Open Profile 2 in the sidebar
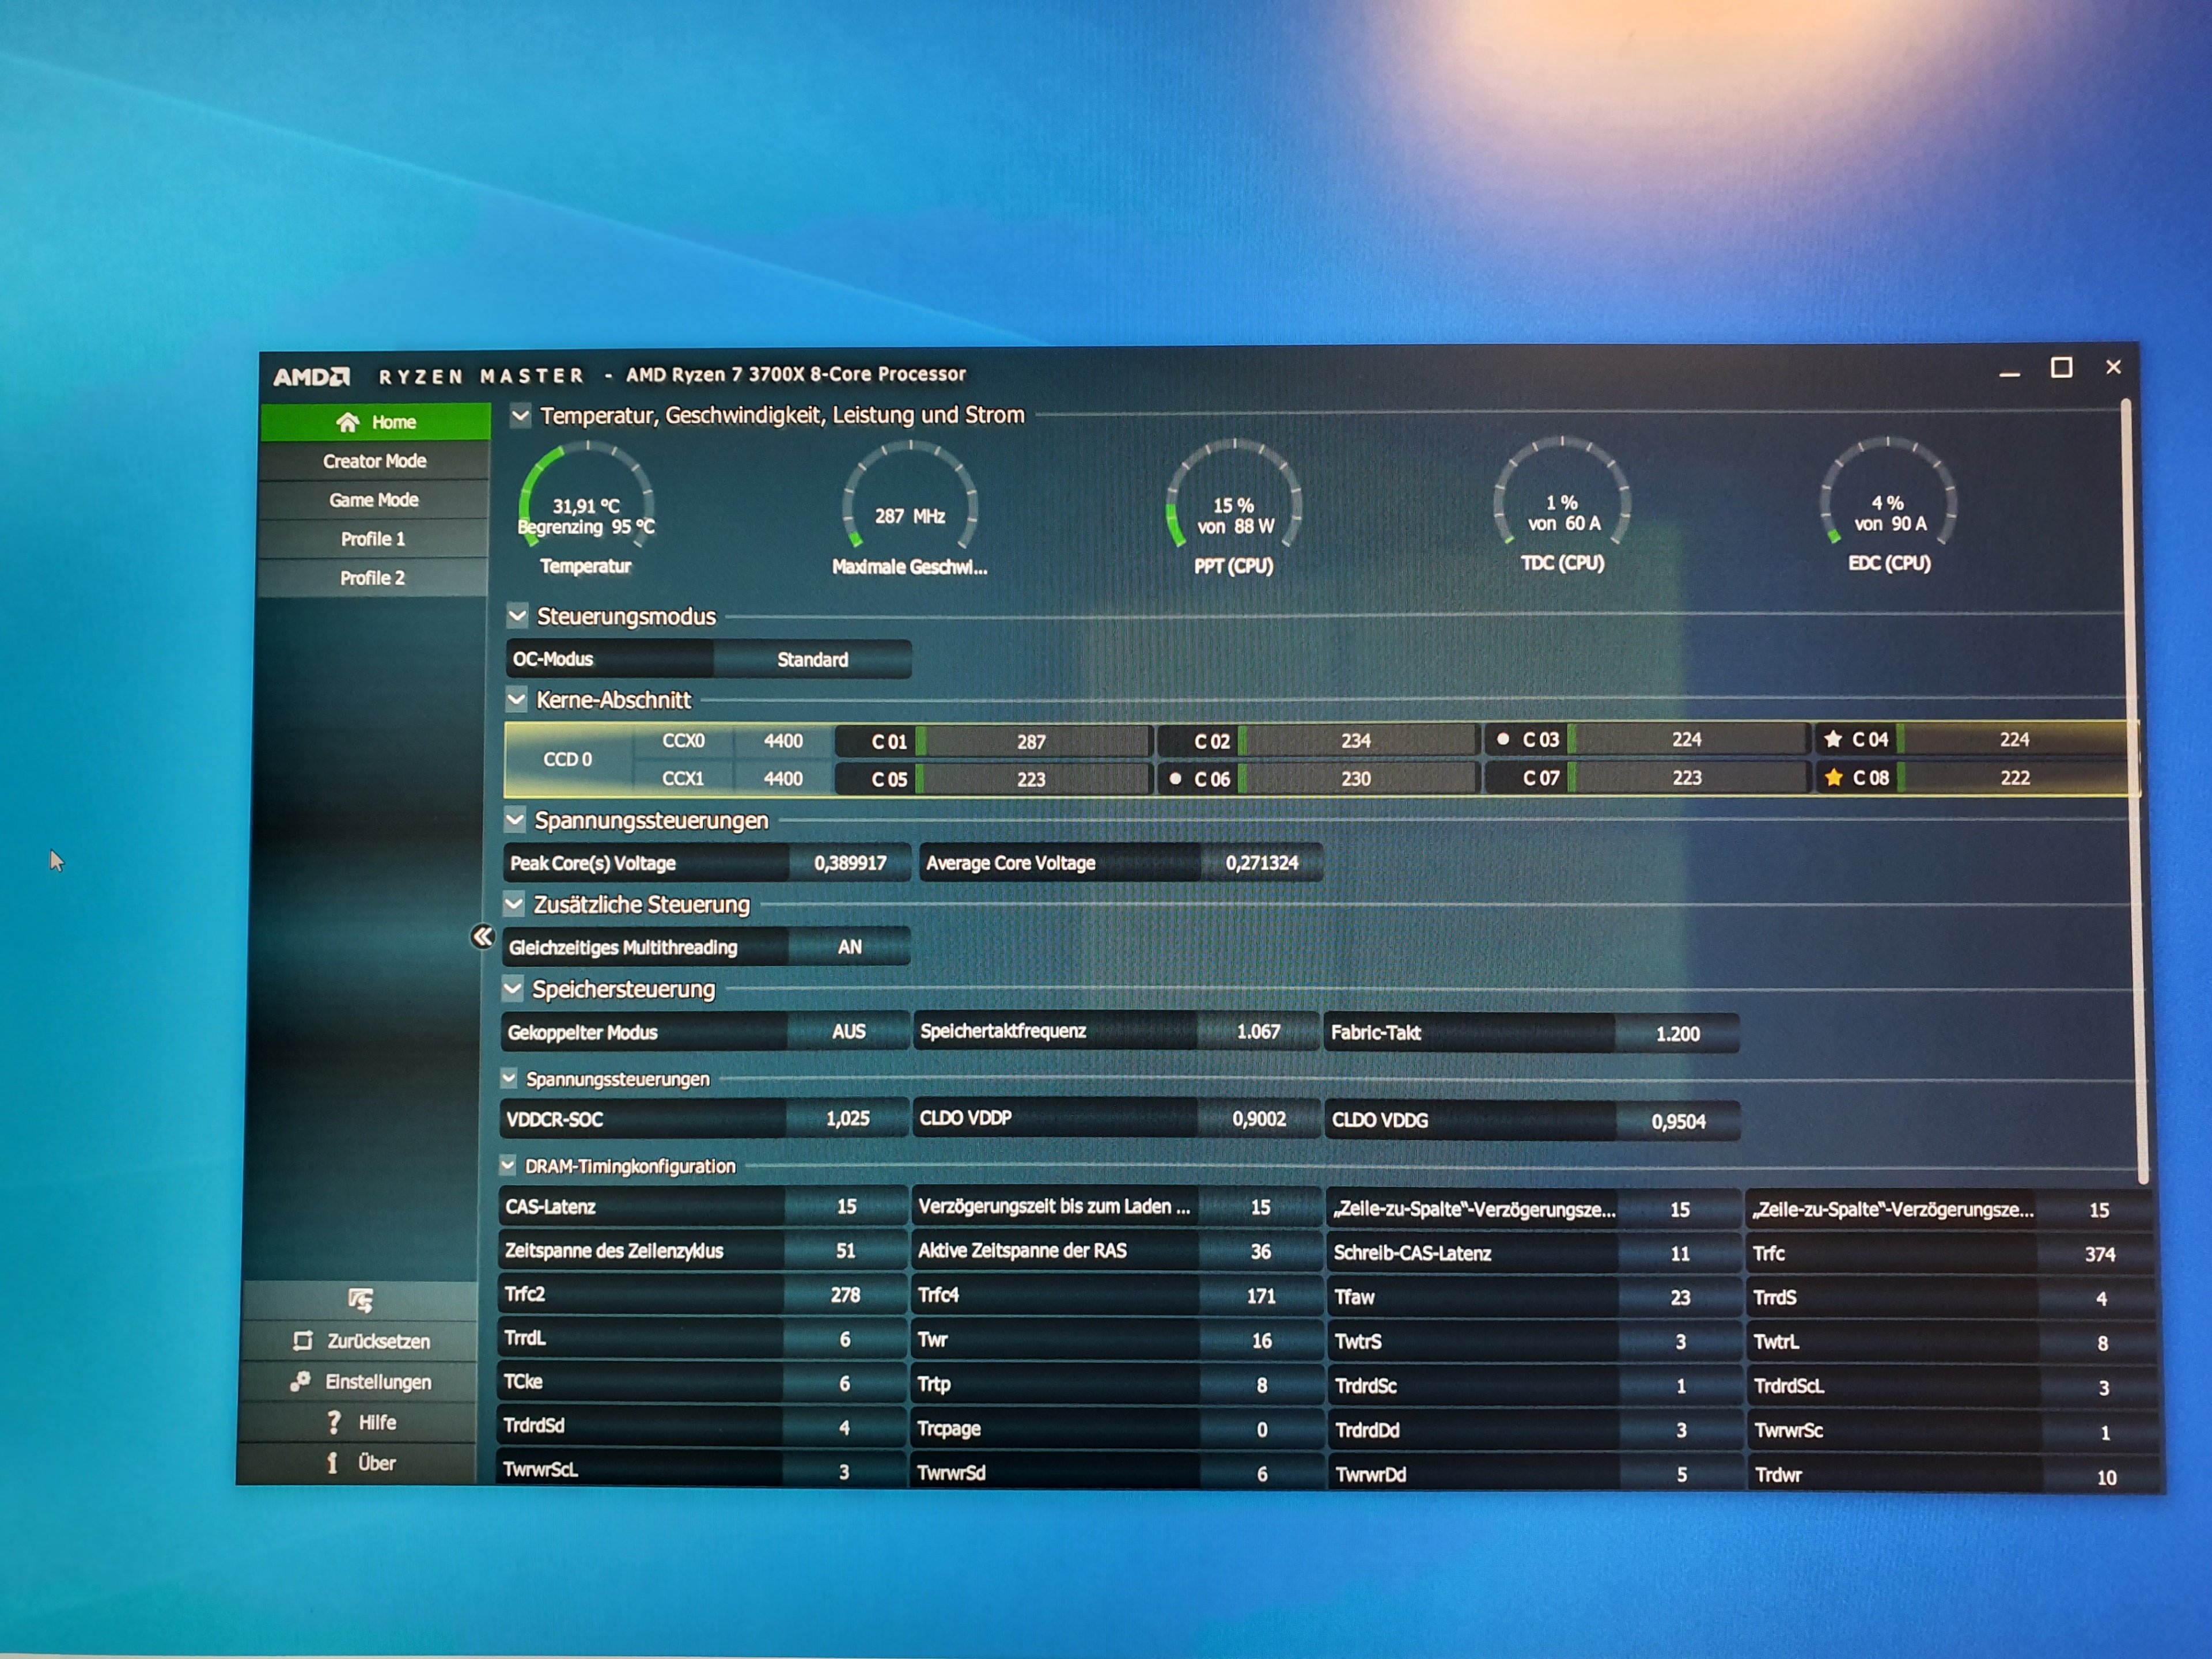 pos(372,578)
